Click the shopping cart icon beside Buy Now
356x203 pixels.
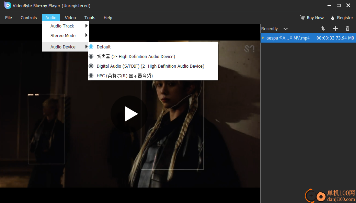pyautogui.click(x=302, y=18)
